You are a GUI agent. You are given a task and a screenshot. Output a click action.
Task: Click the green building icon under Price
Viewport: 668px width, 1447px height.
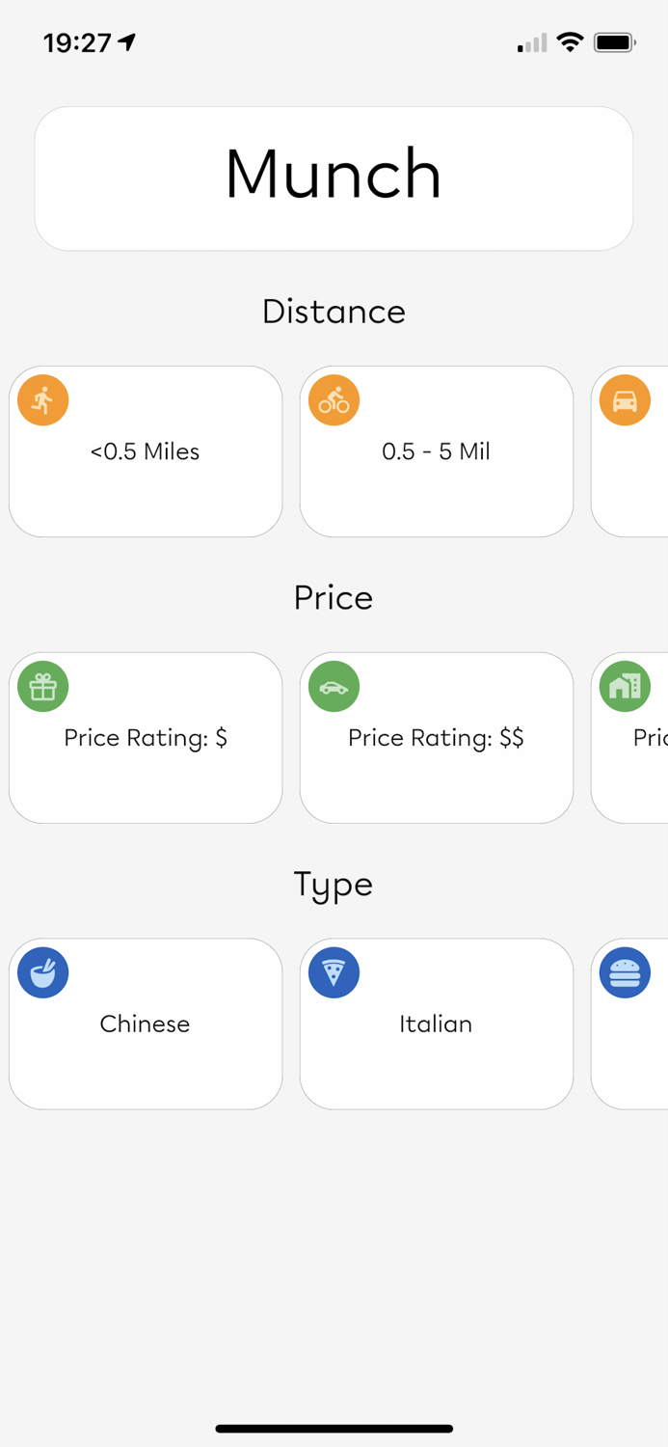click(625, 686)
